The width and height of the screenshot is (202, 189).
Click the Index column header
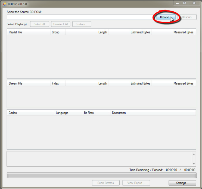click(x=58, y=83)
